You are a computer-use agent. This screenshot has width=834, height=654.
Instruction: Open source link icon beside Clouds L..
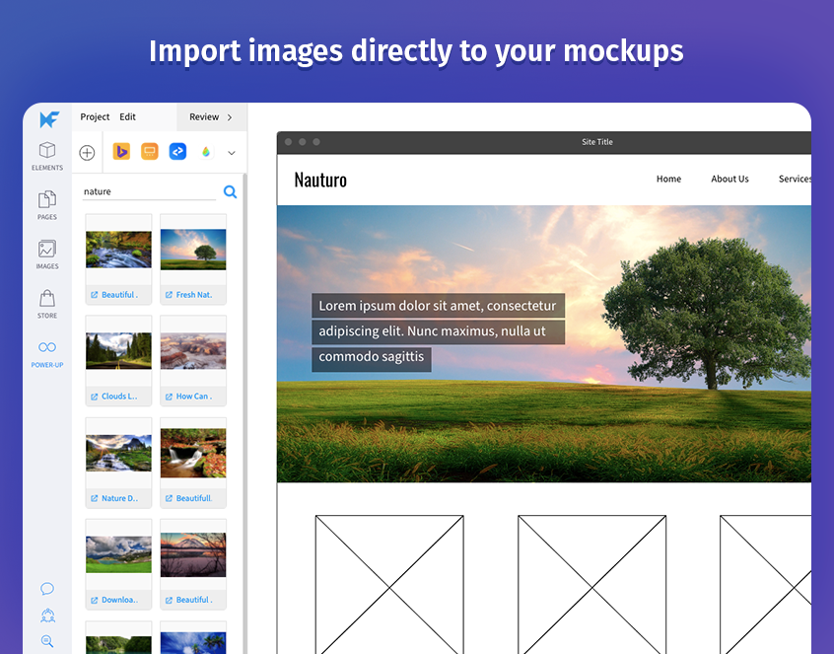click(94, 397)
